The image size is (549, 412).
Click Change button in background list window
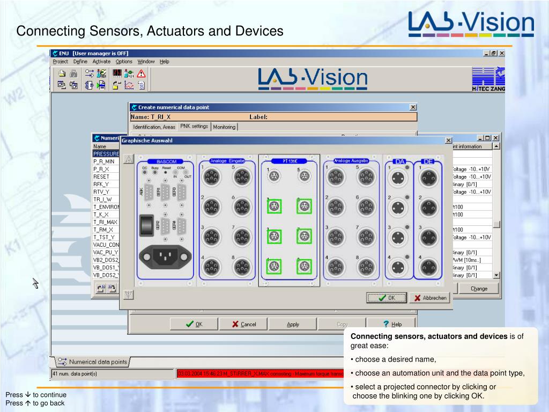point(479,288)
